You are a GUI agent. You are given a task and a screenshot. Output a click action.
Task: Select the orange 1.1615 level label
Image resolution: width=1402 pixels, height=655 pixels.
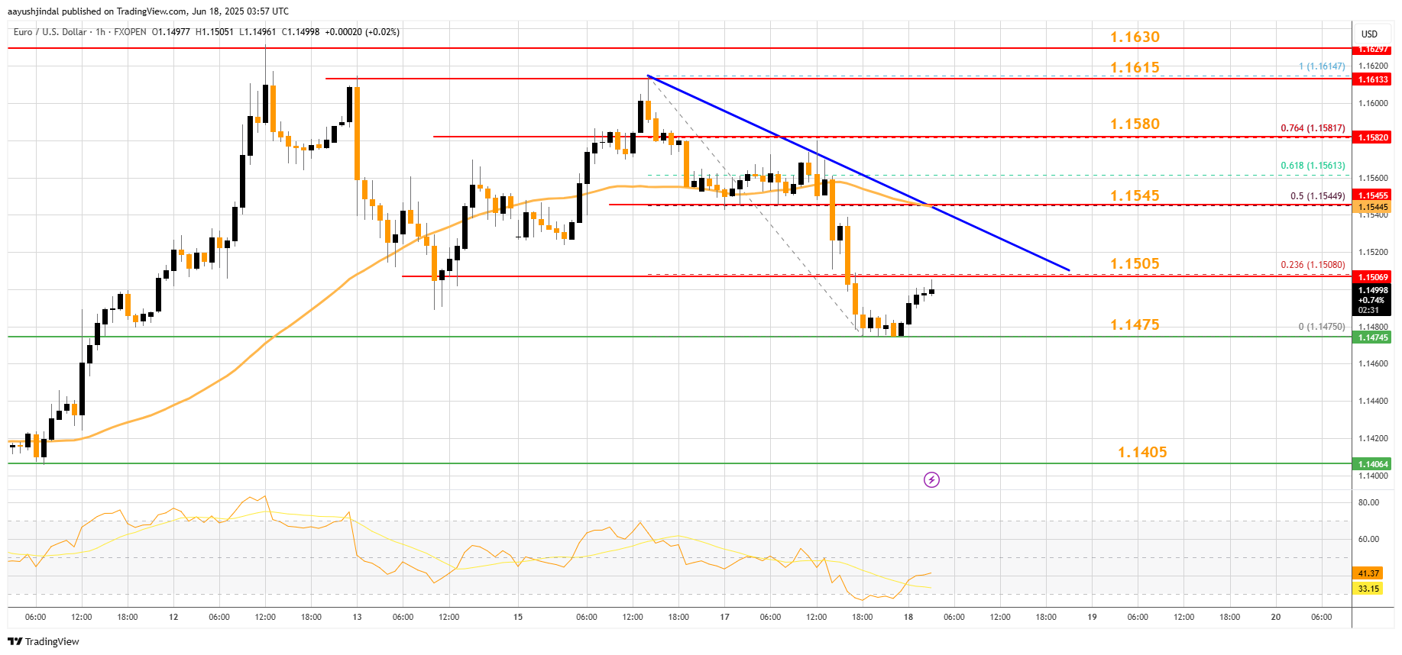pos(1135,67)
